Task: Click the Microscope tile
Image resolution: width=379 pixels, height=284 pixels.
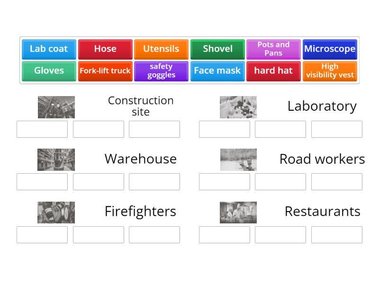Action: pos(330,49)
